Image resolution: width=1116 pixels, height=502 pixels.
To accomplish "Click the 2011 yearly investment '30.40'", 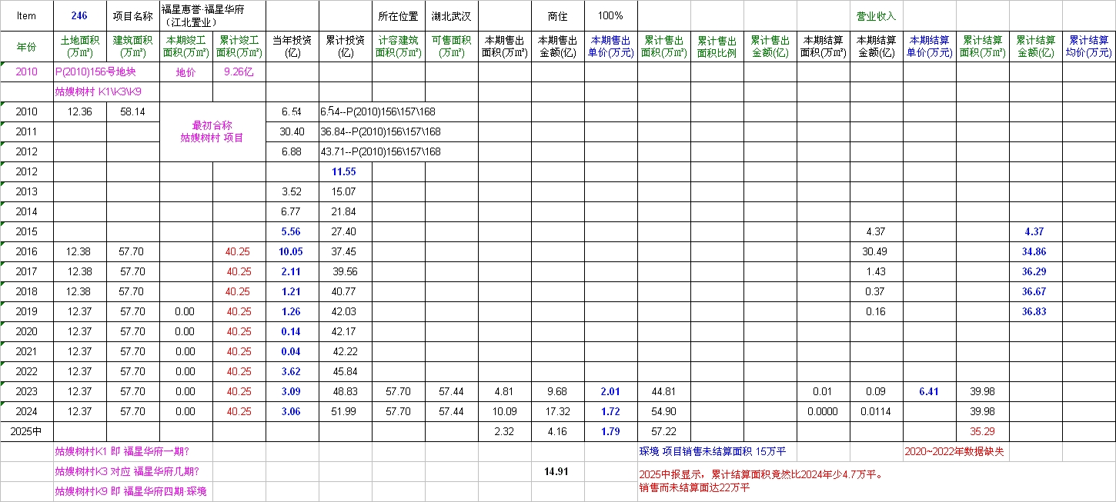I will (x=292, y=132).
